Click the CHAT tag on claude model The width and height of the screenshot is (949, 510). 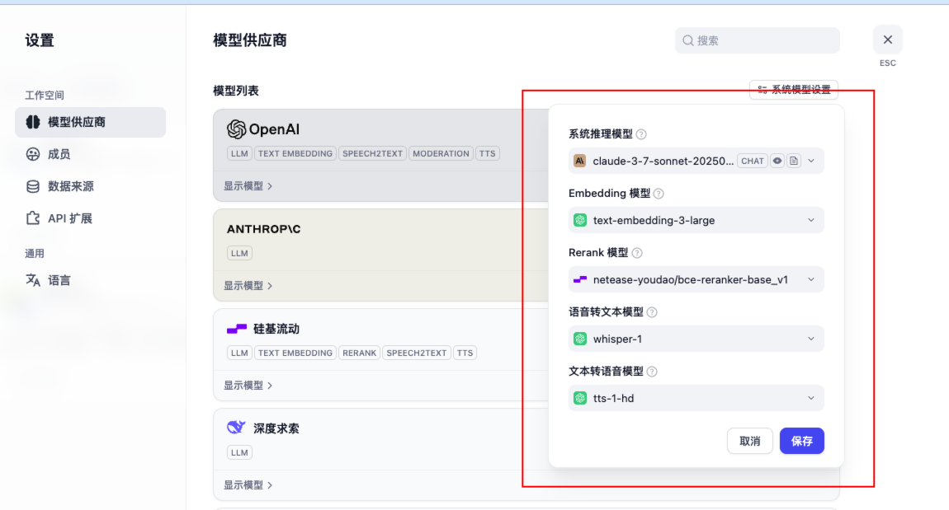(x=753, y=161)
